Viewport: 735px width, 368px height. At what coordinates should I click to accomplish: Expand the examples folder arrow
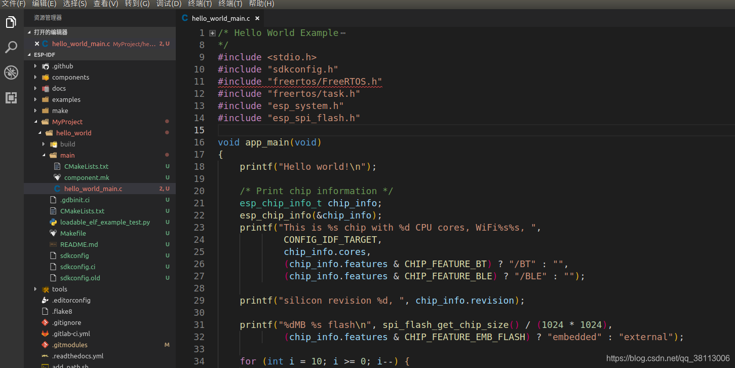35,100
